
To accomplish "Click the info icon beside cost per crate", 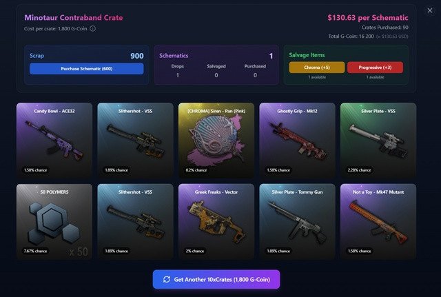I will point(92,29).
